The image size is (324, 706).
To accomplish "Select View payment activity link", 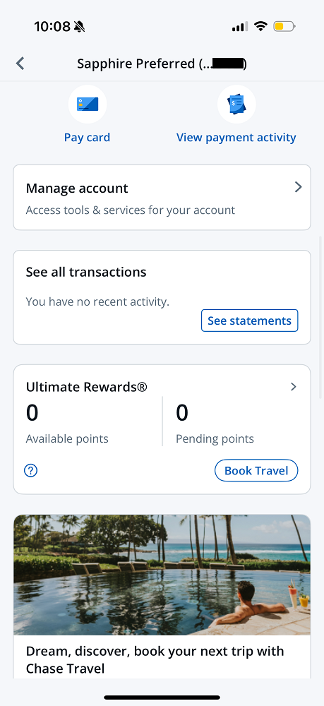I will [236, 138].
